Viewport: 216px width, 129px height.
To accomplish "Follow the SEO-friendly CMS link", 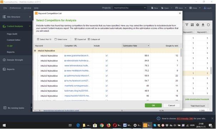I will 185,118.
